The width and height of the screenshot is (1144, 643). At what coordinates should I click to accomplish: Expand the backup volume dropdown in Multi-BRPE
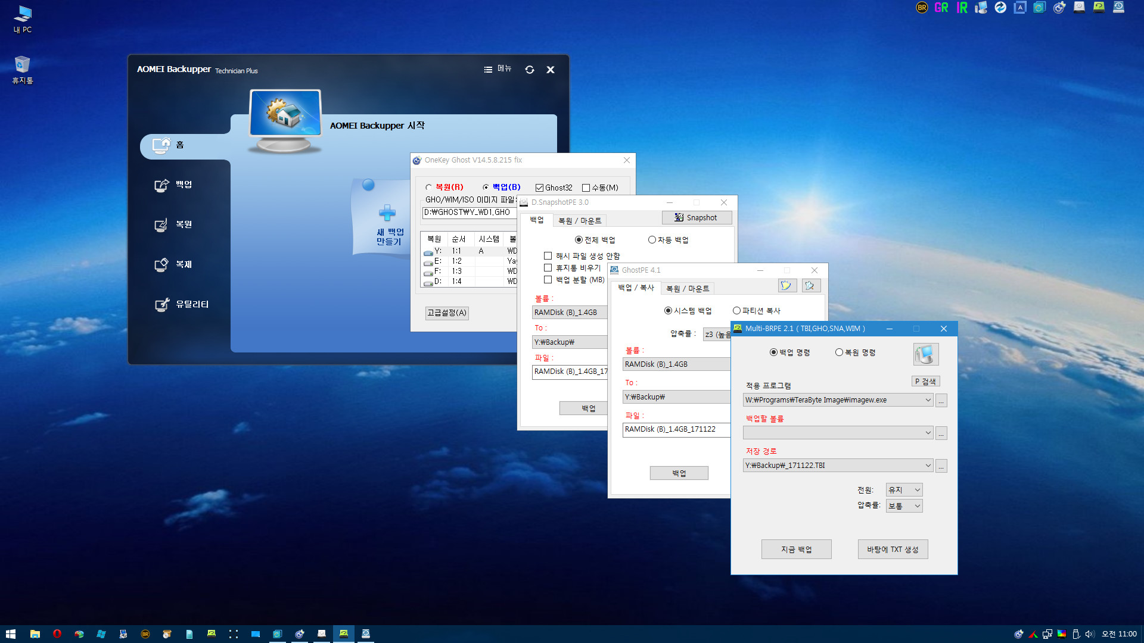coord(928,433)
